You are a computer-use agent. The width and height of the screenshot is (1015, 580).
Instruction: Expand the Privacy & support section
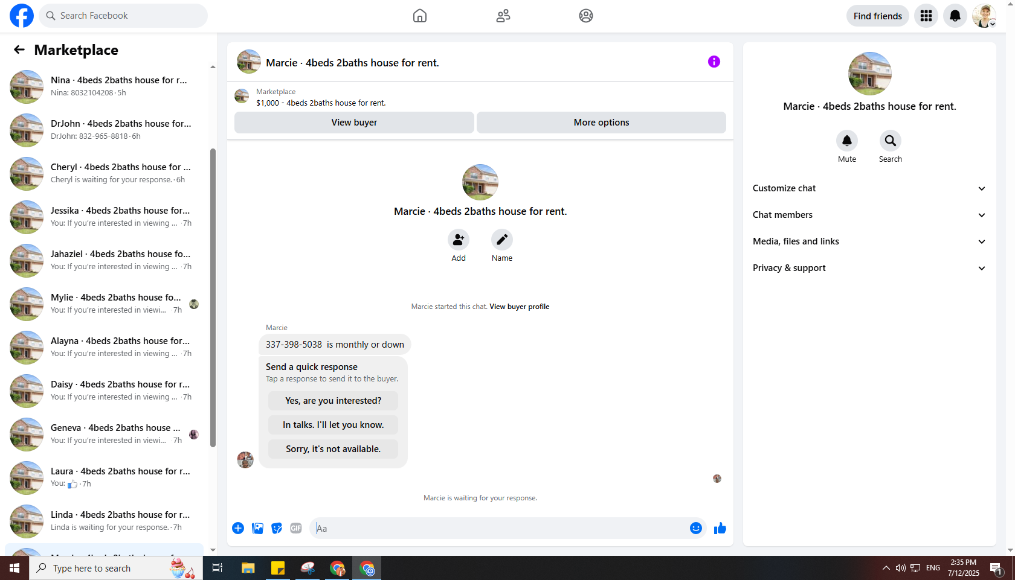point(869,268)
